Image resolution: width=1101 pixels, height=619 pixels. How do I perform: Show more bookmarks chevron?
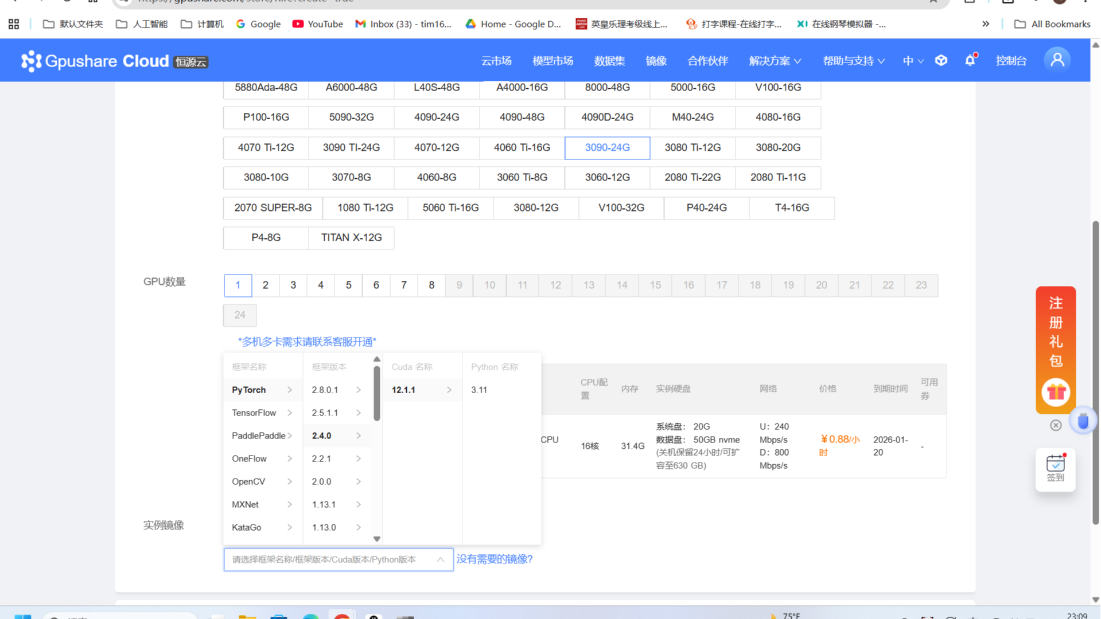pos(986,24)
